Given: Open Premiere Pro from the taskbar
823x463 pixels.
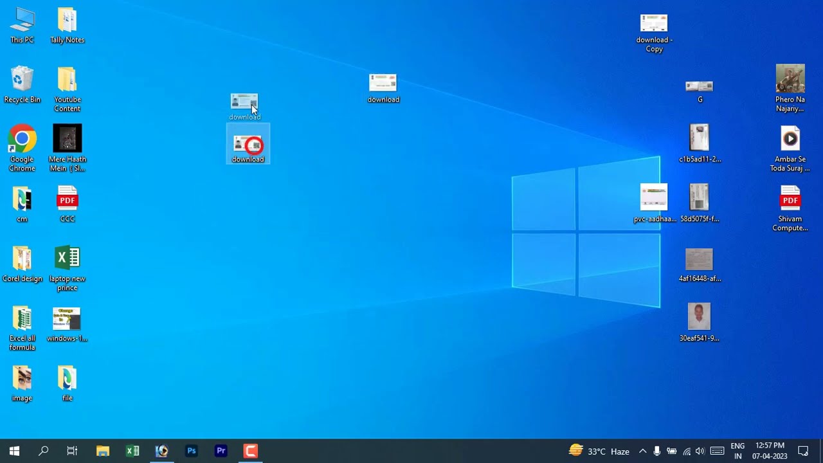Looking at the screenshot, I should coord(221,451).
